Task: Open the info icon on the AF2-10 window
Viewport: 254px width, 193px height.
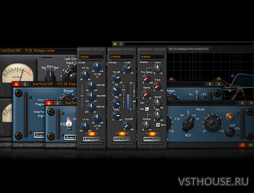Action: (x=121, y=44)
